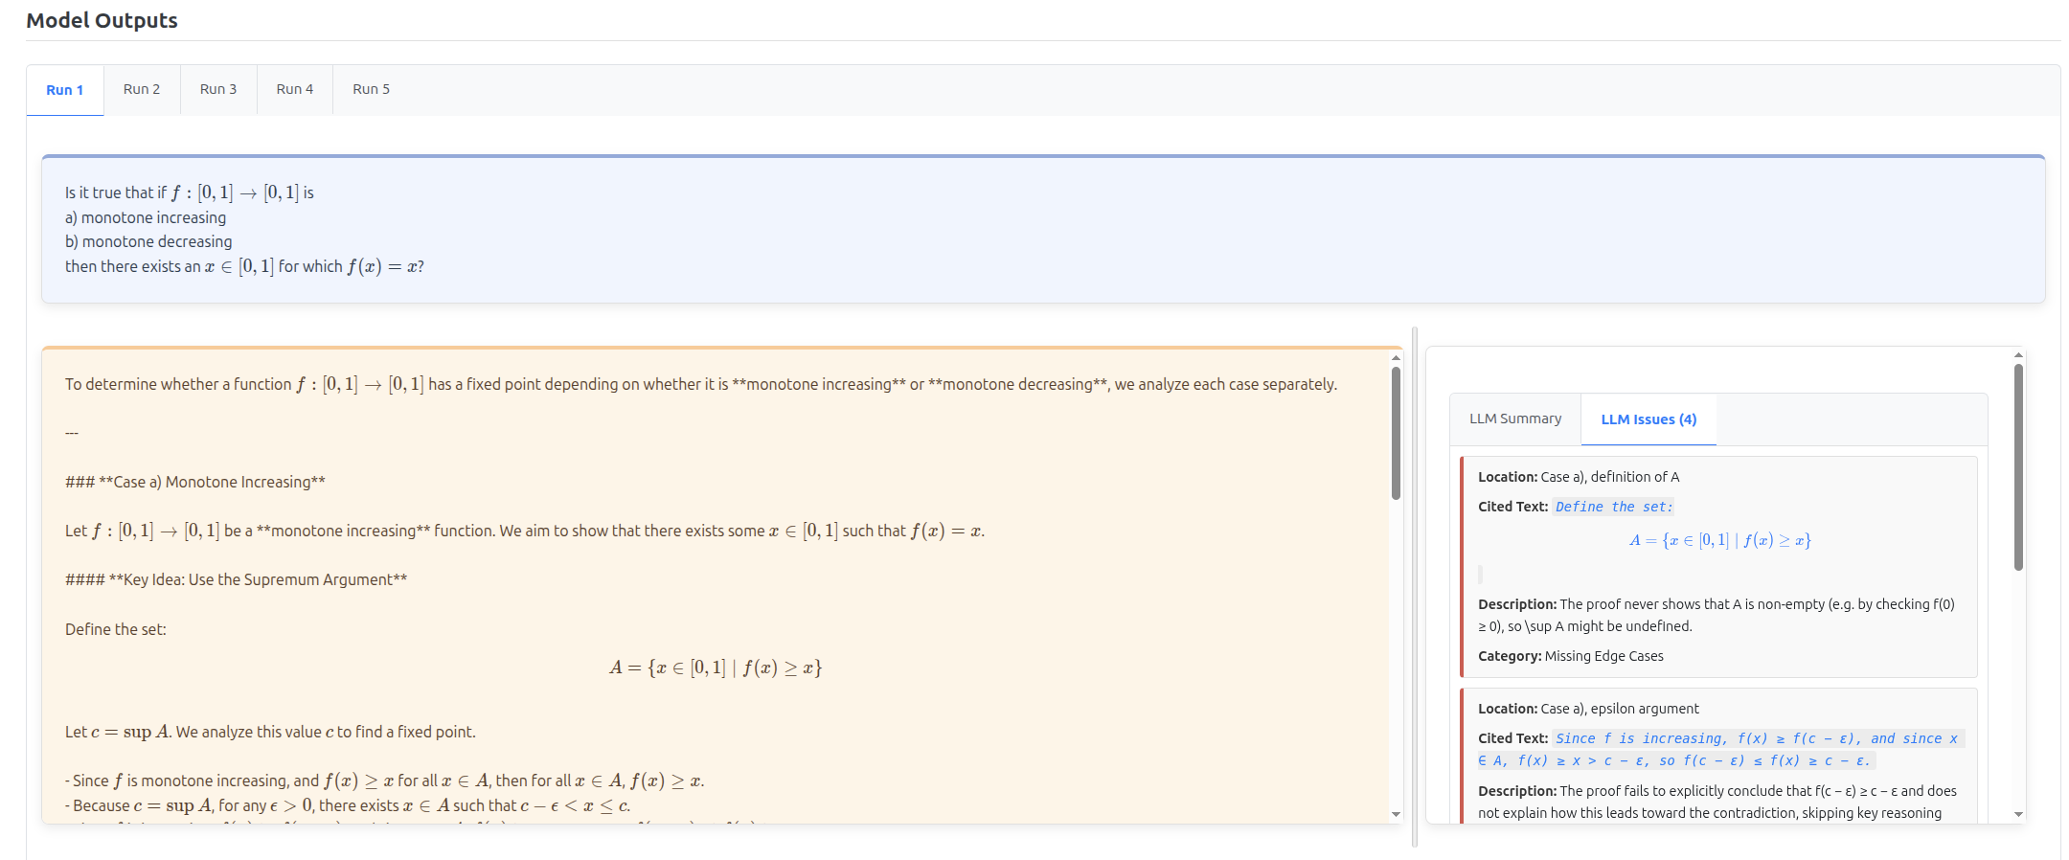The width and height of the screenshot is (2069, 860).
Task: Click the model output scroll up arrow
Action: pyautogui.click(x=1396, y=357)
